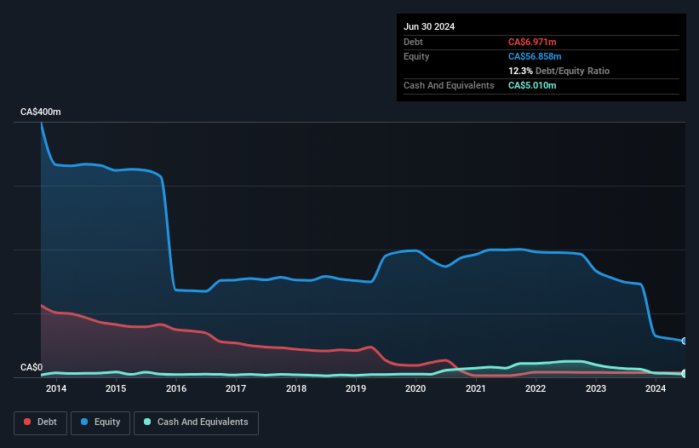Select the blue Equity endpoint marker on the chart
699x448 pixels.
tap(685, 341)
